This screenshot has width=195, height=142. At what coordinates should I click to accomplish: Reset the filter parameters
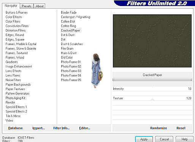click(181, 128)
